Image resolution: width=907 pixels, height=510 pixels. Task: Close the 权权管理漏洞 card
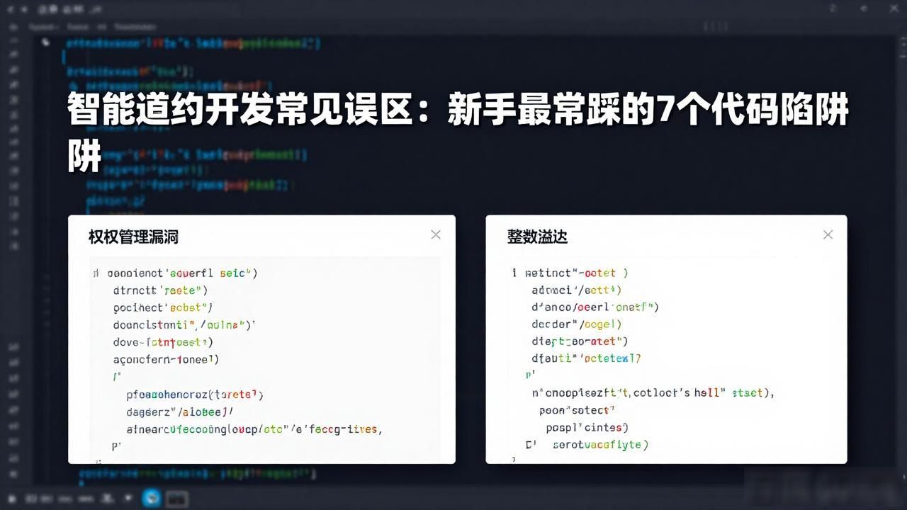click(436, 234)
